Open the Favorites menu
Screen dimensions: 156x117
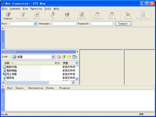click(36, 9)
